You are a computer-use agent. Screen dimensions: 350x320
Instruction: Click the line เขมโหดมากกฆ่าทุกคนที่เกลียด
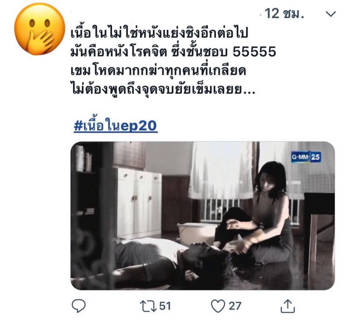point(158,71)
